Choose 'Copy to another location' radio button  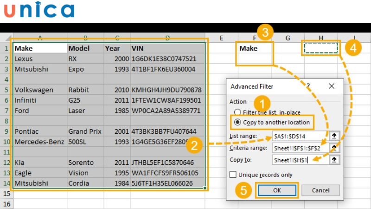click(238, 122)
